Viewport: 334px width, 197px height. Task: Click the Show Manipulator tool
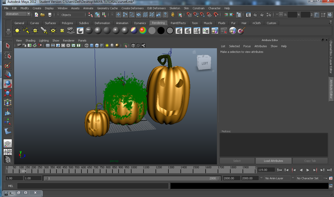pos(8,122)
